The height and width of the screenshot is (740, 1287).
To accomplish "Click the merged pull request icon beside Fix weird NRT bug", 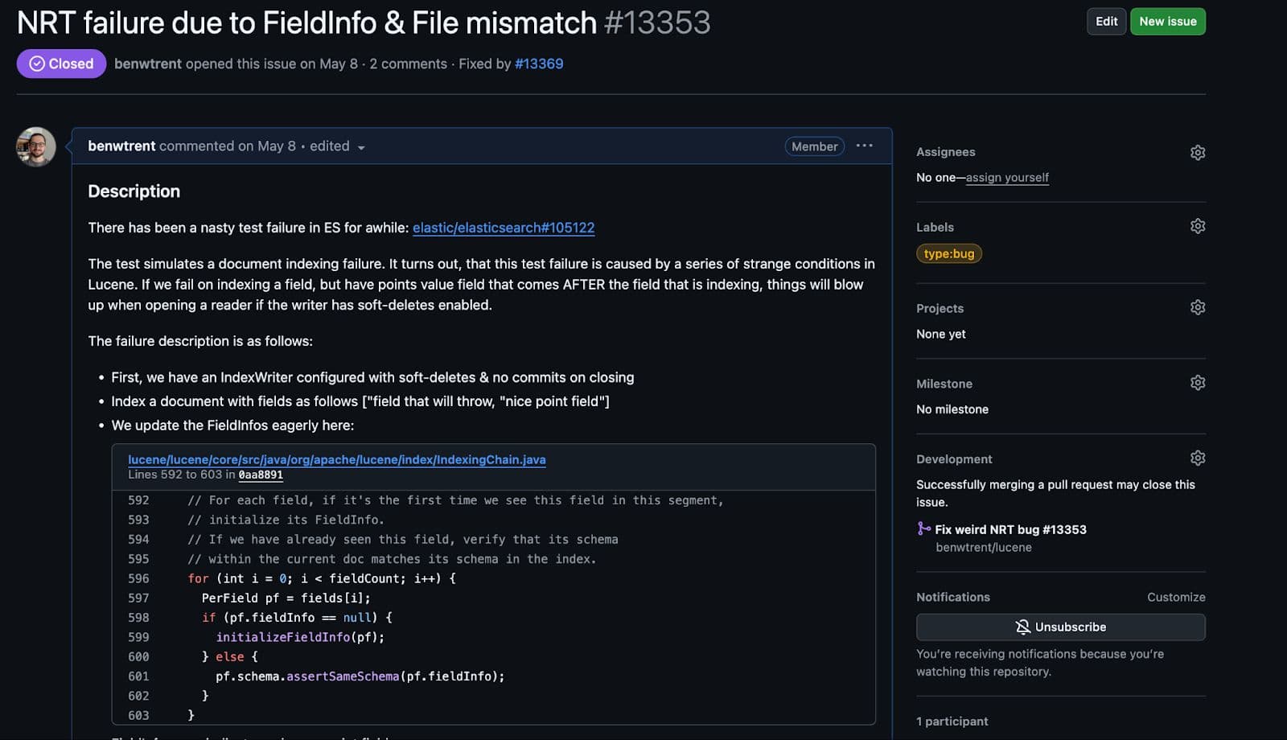I will 923,529.
